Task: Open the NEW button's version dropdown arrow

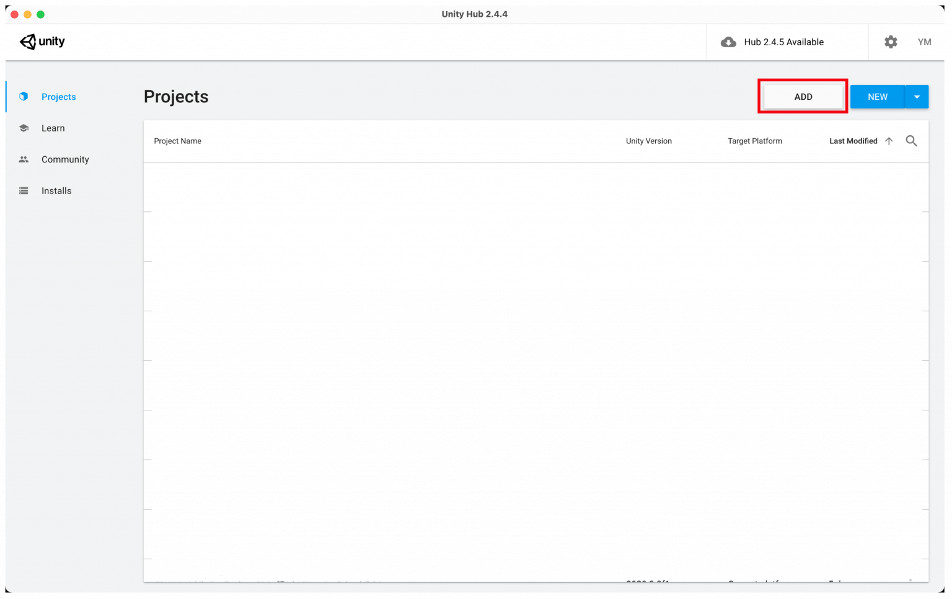Action: click(x=917, y=97)
